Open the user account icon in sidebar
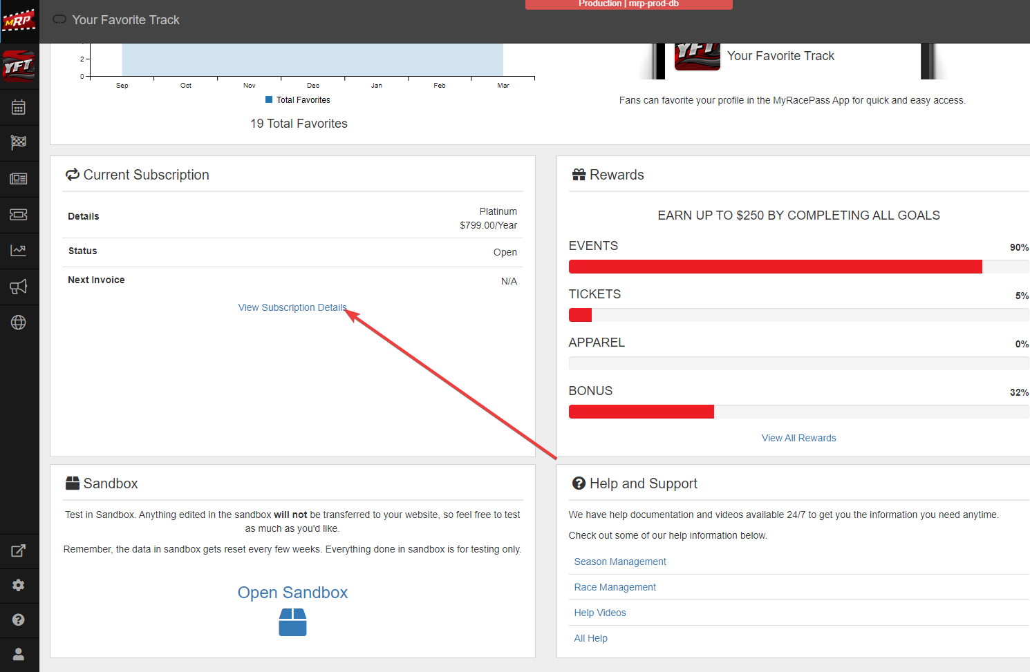1030x672 pixels. (19, 654)
